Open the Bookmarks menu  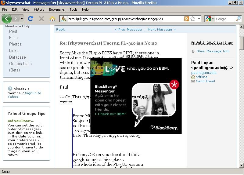(x=57, y=9)
